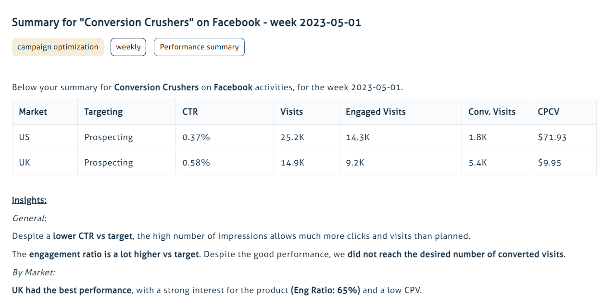Click the summary title heading
This screenshot has height=307, width=613.
click(x=187, y=23)
